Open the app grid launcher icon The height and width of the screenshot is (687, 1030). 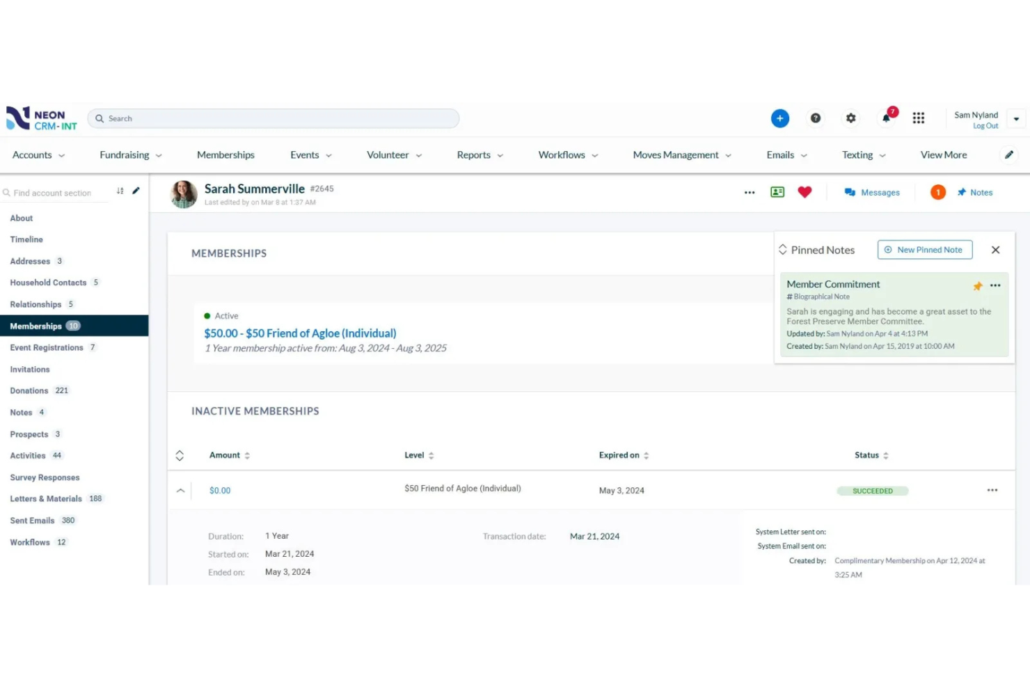(919, 118)
